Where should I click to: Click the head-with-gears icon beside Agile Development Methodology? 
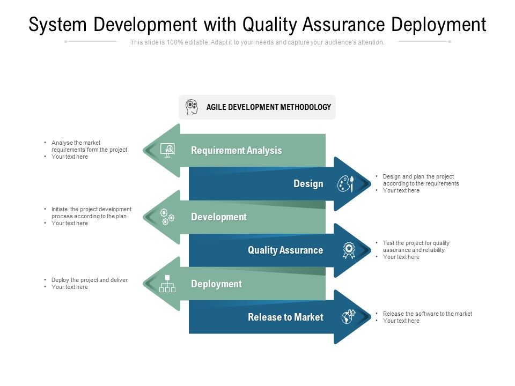coord(192,107)
